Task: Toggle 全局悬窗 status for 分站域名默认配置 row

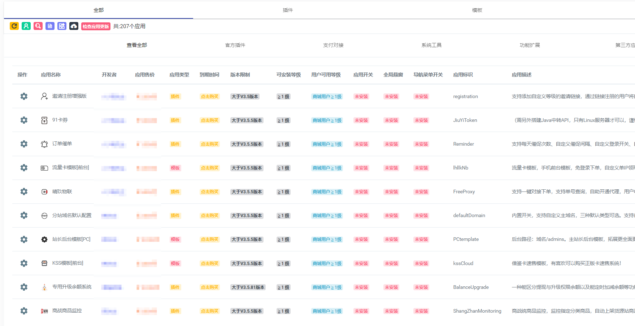Action: [x=391, y=216]
